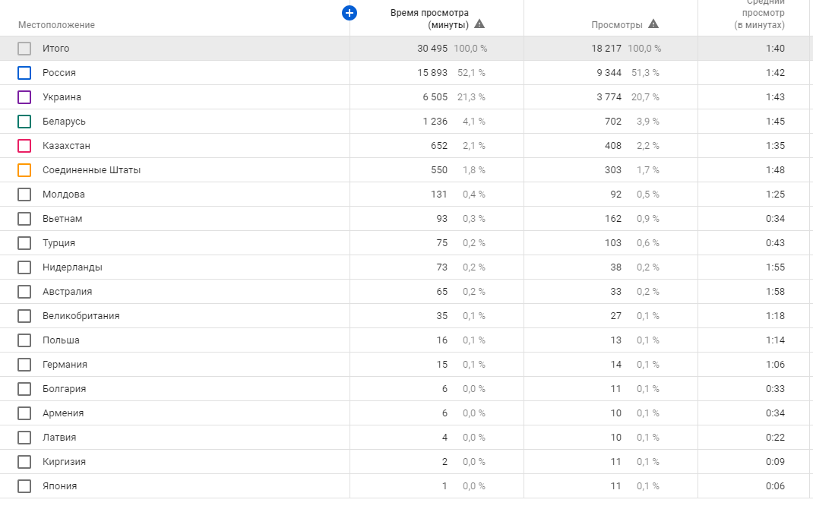Sort by Средний просмотр column header
Viewport: 813px width, 506px height.
[759, 14]
